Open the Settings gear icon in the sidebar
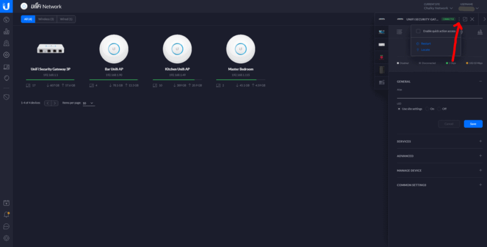This screenshot has height=247, width=487. tap(6, 238)
